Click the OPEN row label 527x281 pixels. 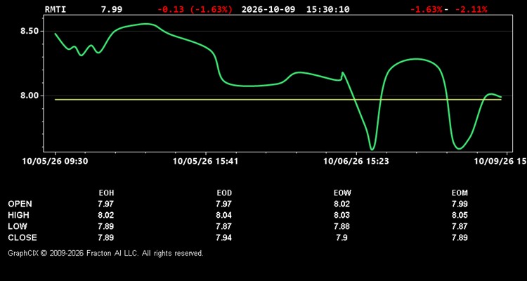[x=20, y=204]
